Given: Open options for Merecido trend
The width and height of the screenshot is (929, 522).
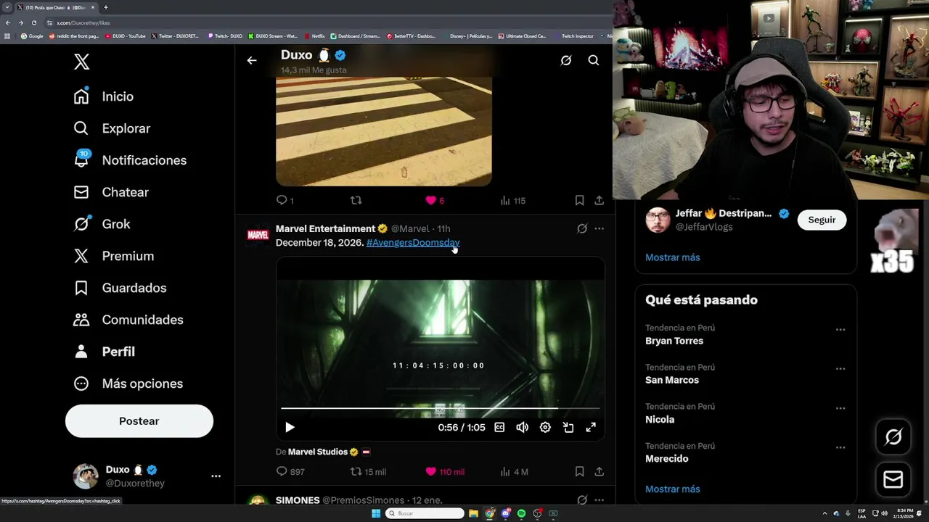Looking at the screenshot, I should click(x=840, y=447).
